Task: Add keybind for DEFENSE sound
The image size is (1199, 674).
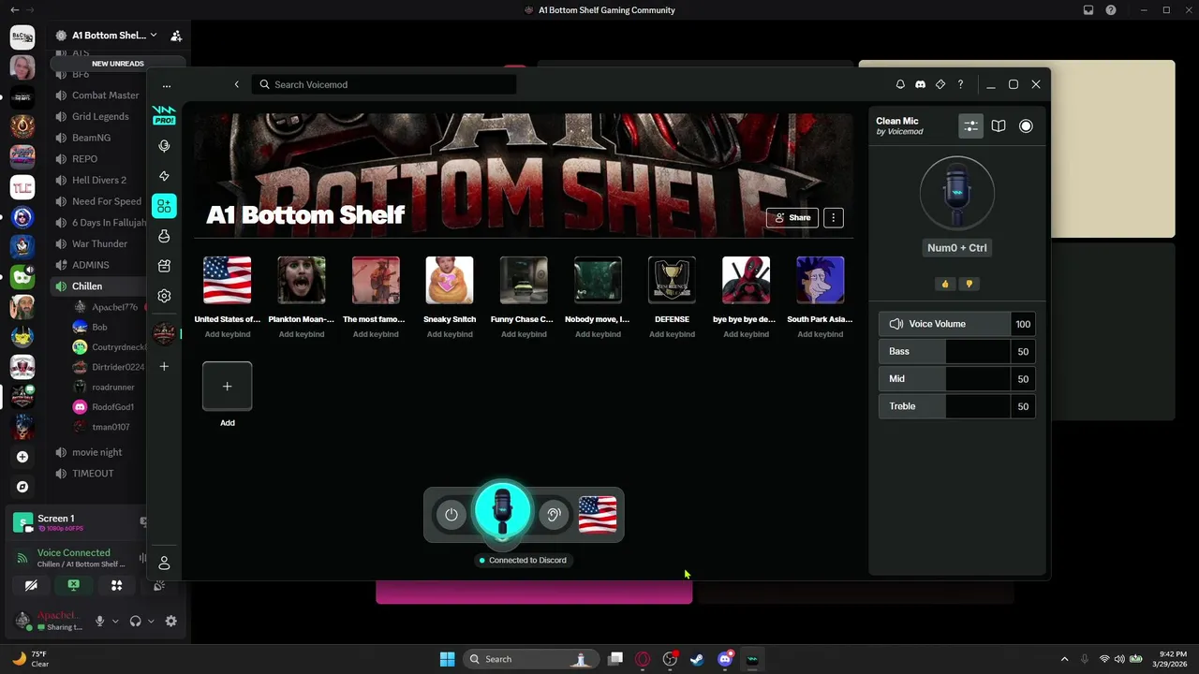Action: pos(672,334)
